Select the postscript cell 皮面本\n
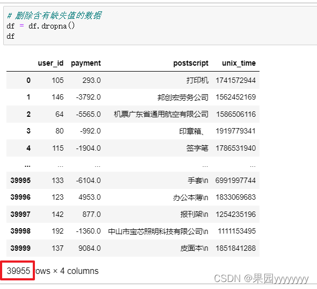The image size is (317, 289). tap(194, 249)
